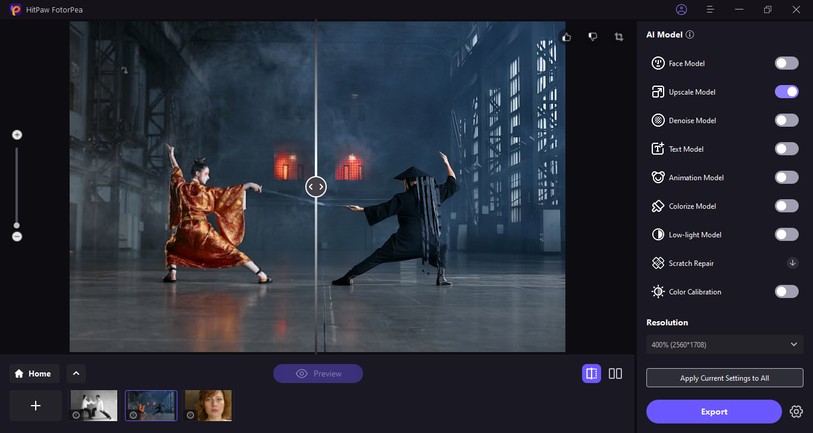Image resolution: width=813 pixels, height=433 pixels.
Task: Remove the black-and-white thumbnail image
Action: (x=76, y=415)
